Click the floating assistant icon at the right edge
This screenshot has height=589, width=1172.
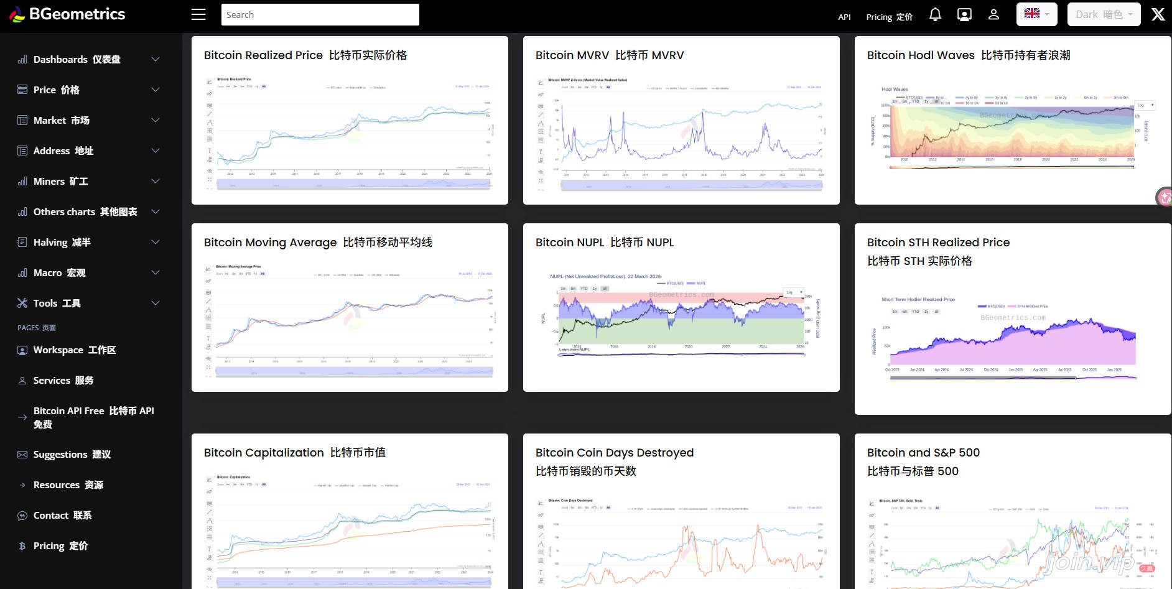pyautogui.click(x=1164, y=197)
